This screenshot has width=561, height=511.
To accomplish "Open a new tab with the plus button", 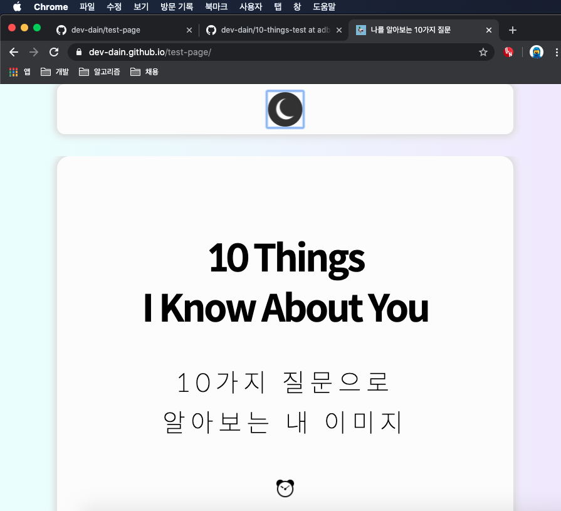I will point(512,31).
